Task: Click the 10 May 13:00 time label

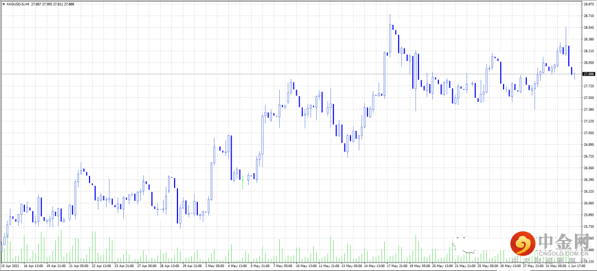Action: click(306, 265)
